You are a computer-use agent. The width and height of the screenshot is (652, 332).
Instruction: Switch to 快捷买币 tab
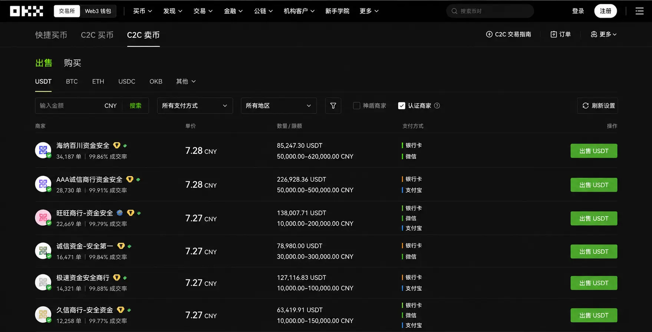tap(51, 35)
